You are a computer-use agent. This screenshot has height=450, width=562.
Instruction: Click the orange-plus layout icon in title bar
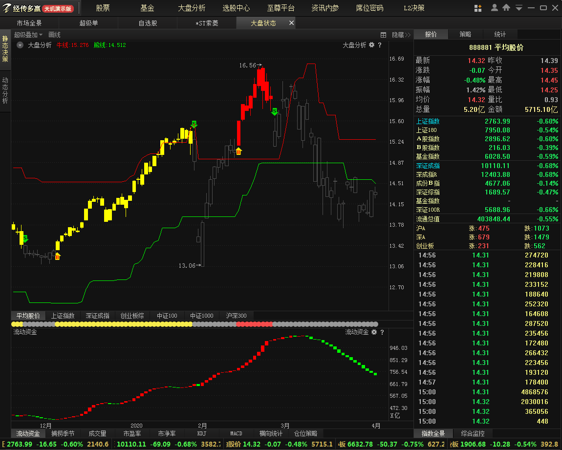(x=478, y=8)
